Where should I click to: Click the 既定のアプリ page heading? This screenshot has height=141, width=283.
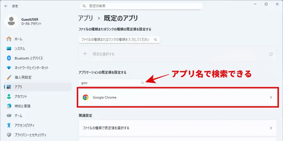tap(121, 18)
